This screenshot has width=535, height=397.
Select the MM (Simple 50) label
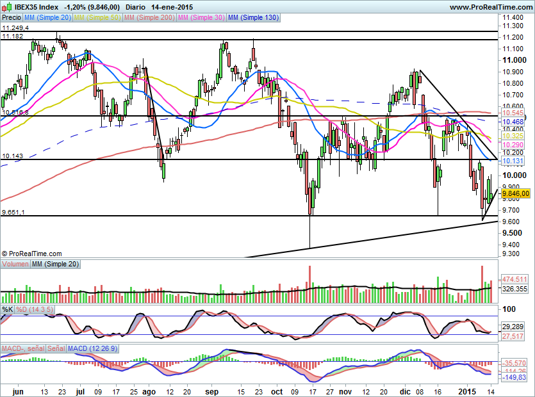(97, 17)
